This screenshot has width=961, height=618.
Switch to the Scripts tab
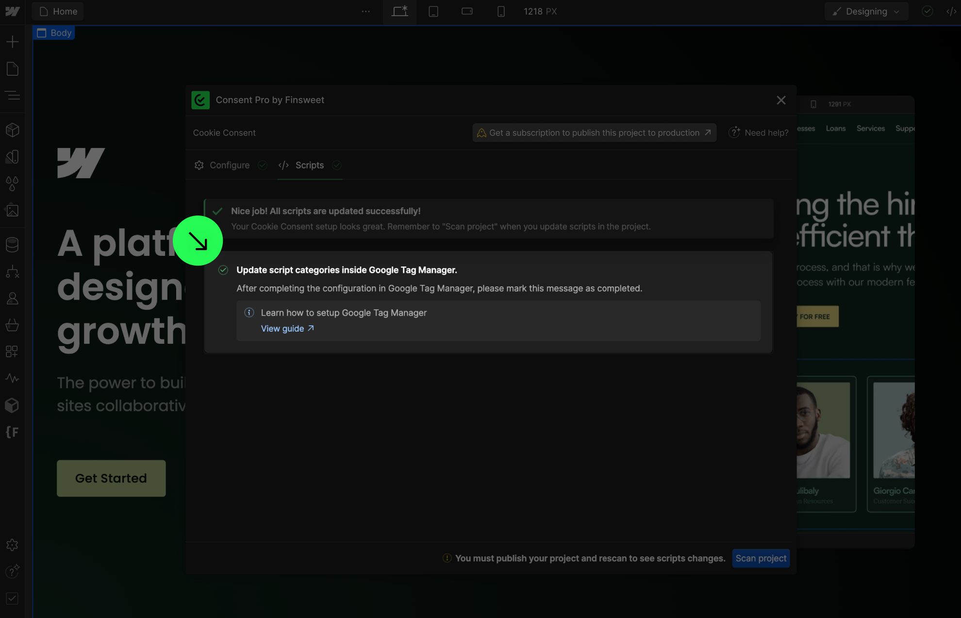[310, 165]
